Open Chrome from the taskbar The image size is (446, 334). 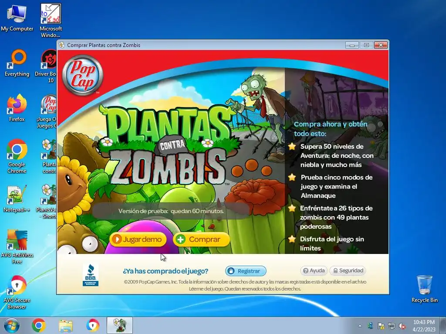pyautogui.click(x=39, y=325)
